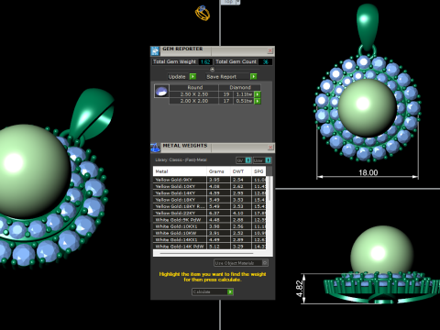Click the 0.51tw weight cell

(x=244, y=101)
